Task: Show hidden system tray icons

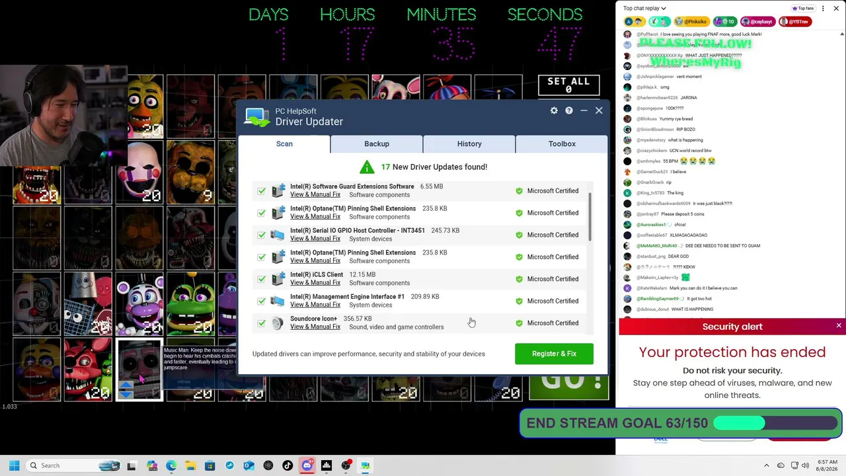Action: coord(767,465)
